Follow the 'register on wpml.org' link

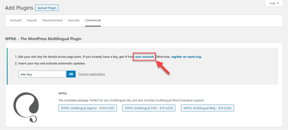[x=186, y=57]
